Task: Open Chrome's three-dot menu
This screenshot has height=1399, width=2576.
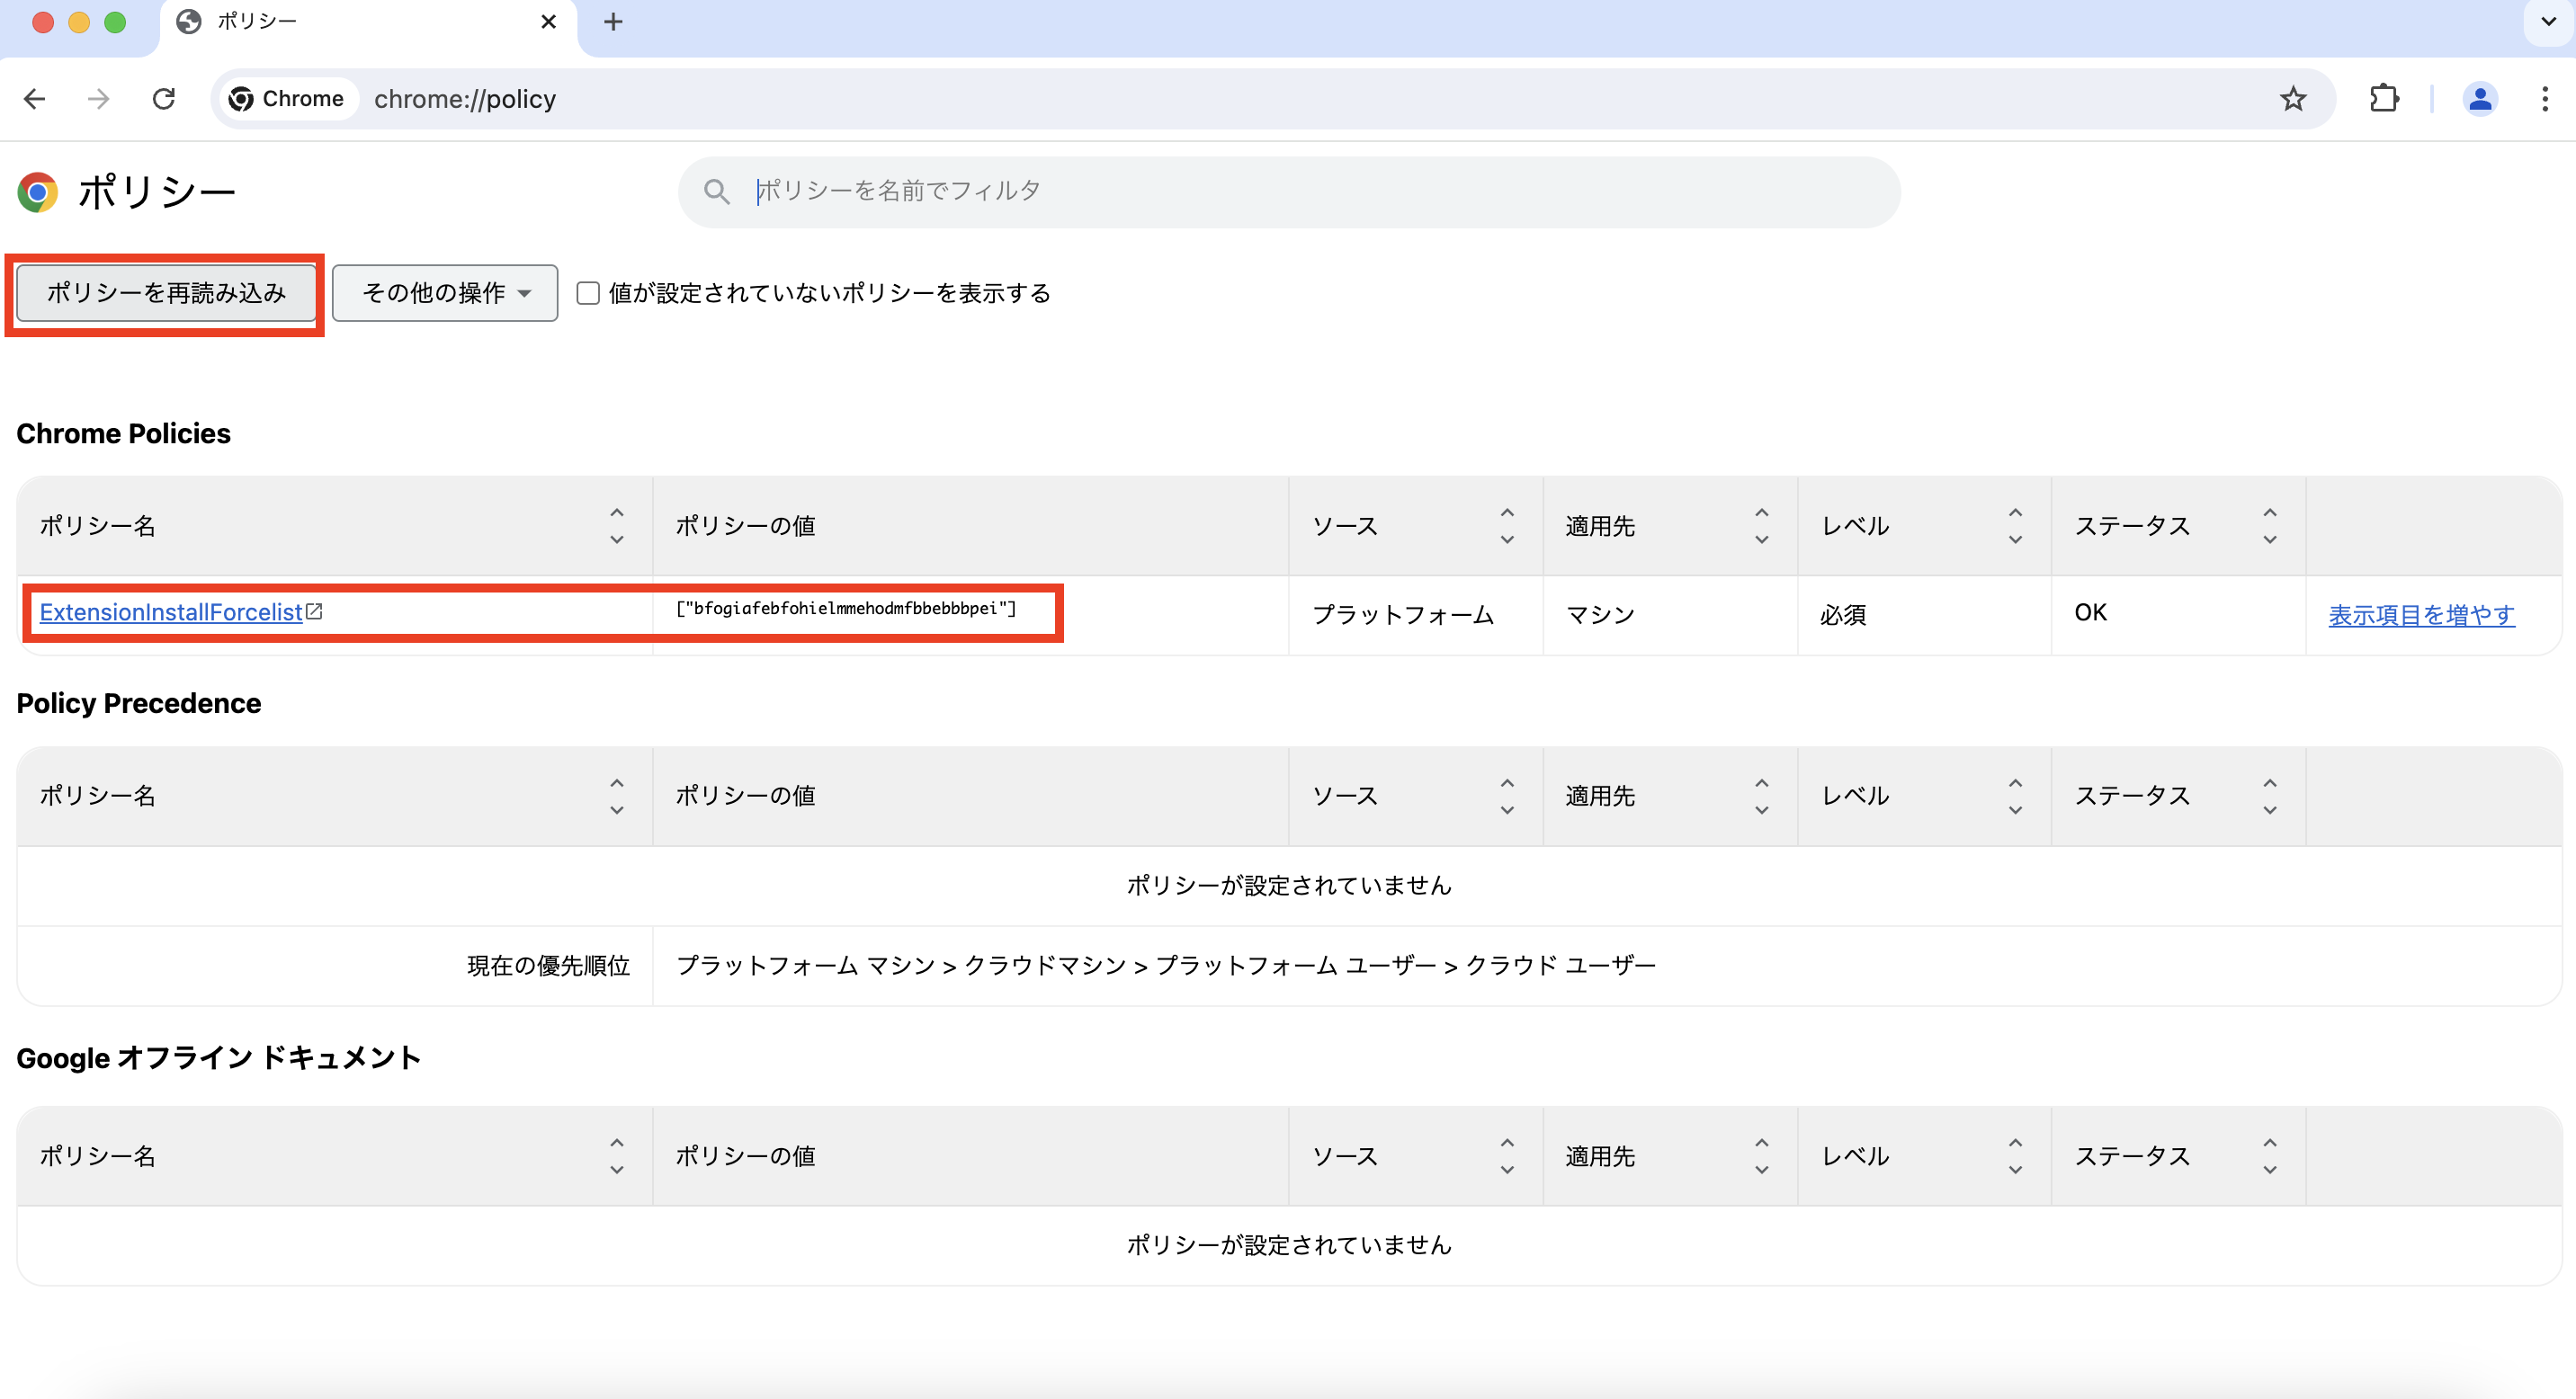Action: tap(2545, 99)
